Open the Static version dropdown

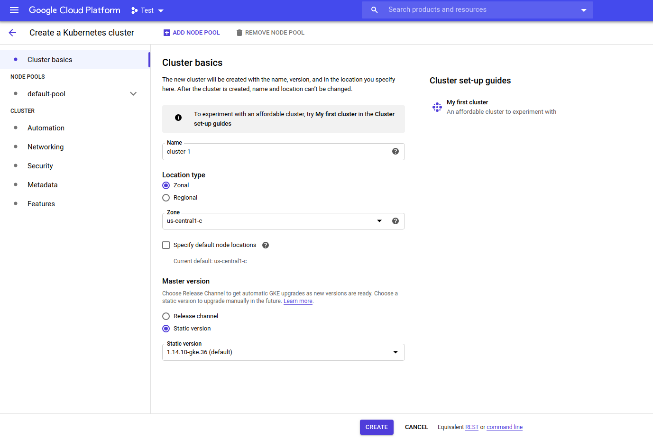[x=395, y=352]
